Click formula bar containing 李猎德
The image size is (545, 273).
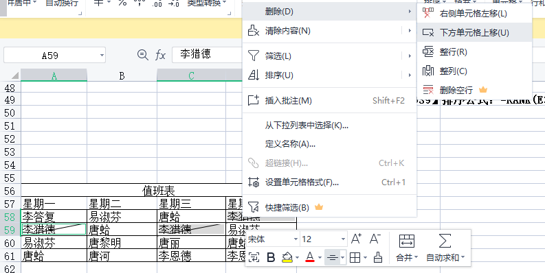[207, 54]
